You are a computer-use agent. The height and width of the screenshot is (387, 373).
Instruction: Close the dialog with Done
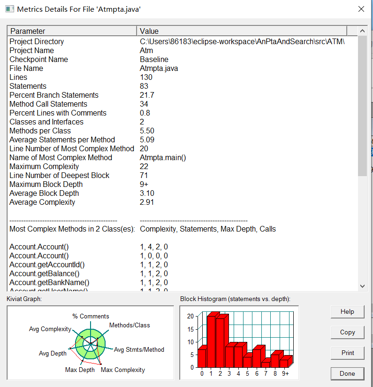coord(347,373)
